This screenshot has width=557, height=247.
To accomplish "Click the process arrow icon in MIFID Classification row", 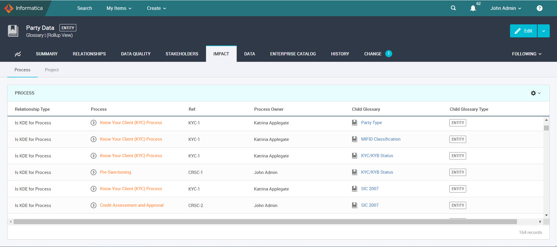I will (x=93, y=139).
